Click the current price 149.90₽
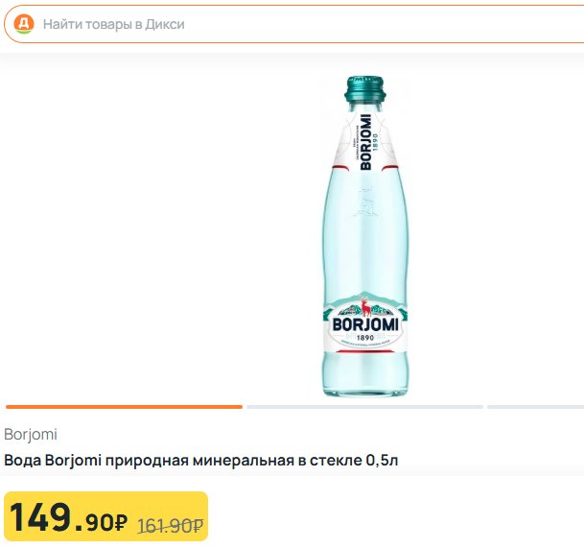Image resolution: width=584 pixels, height=548 pixels. point(68,517)
